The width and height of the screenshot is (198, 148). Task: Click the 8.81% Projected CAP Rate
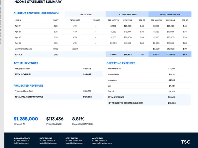(x=78, y=119)
